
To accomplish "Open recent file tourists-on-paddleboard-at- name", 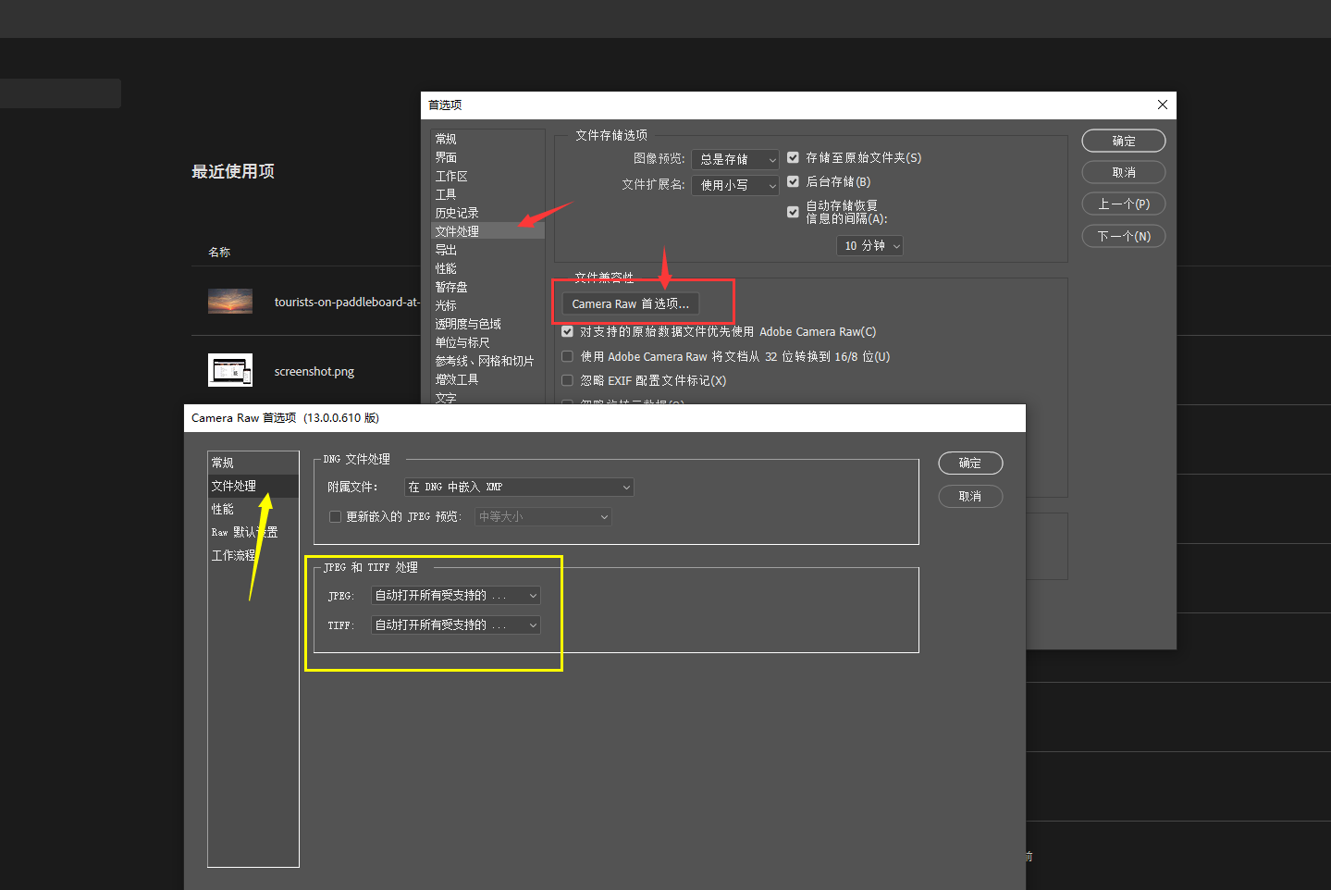I will (347, 302).
